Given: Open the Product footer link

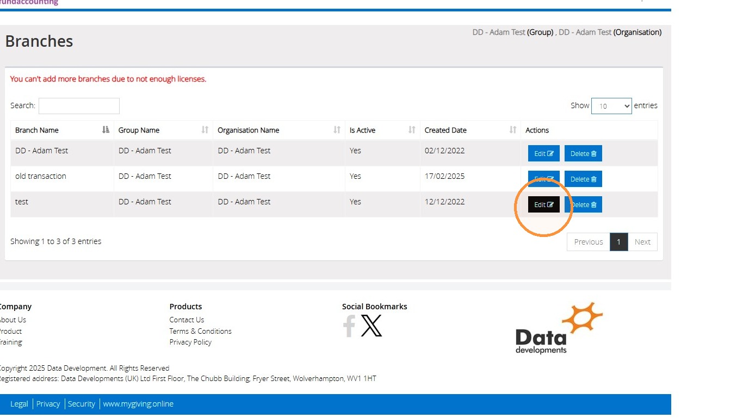Looking at the screenshot, I should pyautogui.click(x=10, y=331).
